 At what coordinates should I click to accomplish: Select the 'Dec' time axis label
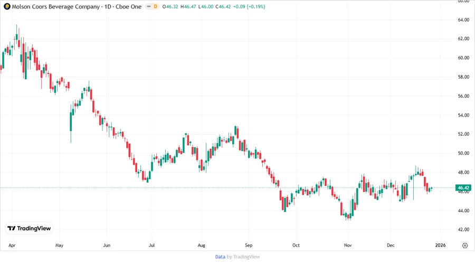(x=391, y=246)
